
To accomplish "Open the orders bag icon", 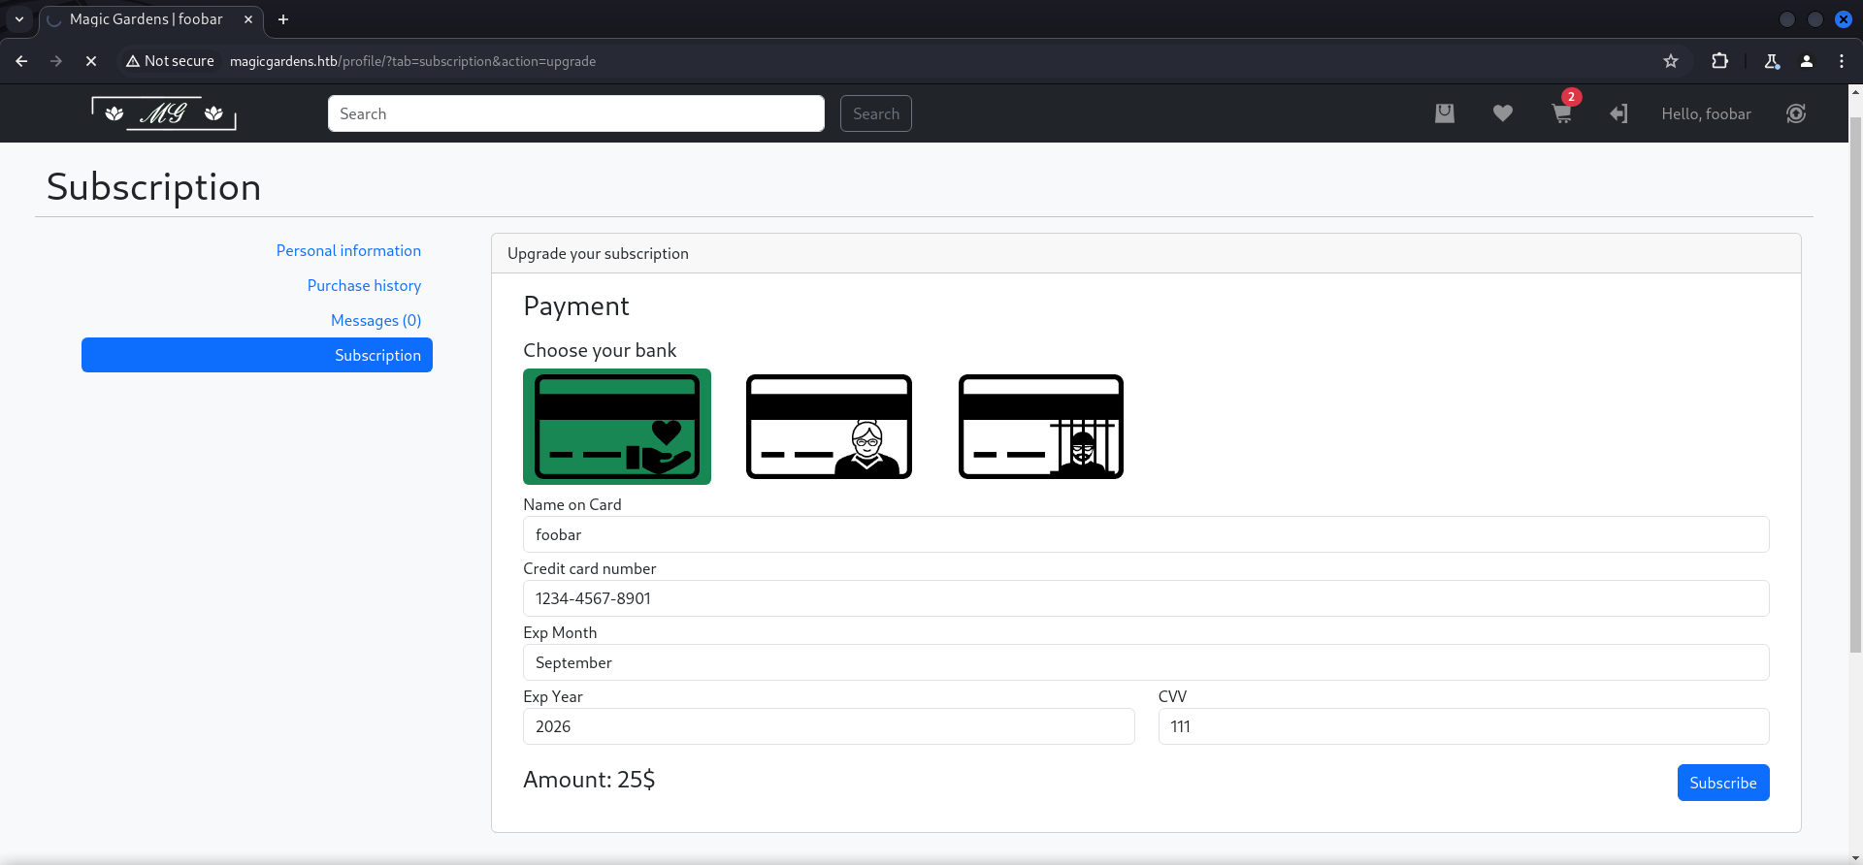I will click(1445, 113).
